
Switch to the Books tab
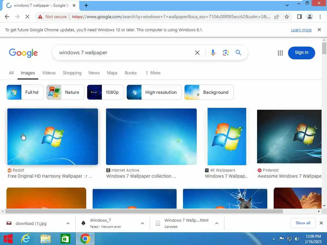click(131, 73)
